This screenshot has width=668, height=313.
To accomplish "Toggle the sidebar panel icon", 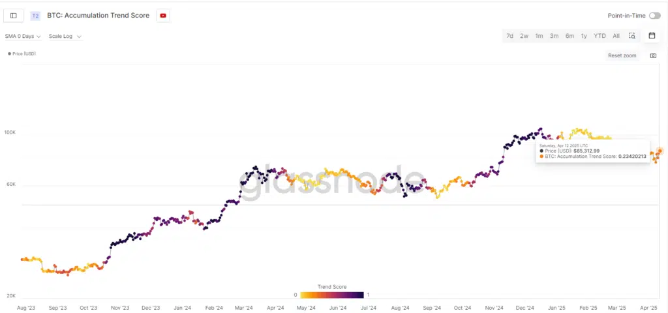I will (x=14, y=16).
